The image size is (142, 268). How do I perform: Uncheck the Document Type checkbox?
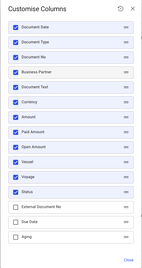tap(16, 42)
